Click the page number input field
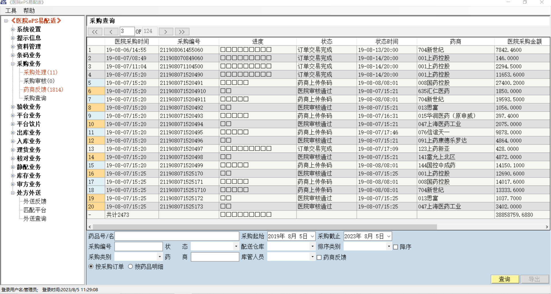Viewport: 551px width, 294px height. pyautogui.click(x=127, y=31)
